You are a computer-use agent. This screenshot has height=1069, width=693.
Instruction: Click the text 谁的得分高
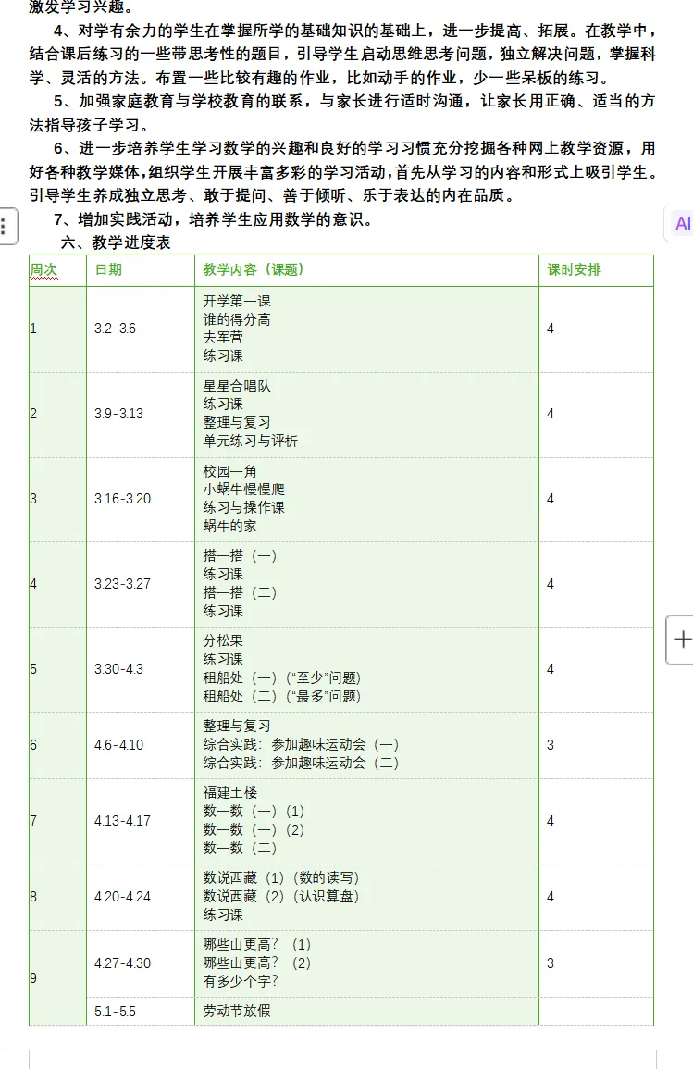pos(237,319)
